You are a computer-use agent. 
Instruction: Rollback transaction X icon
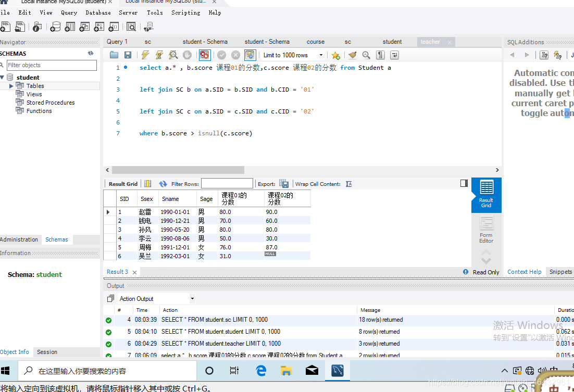[236, 55]
